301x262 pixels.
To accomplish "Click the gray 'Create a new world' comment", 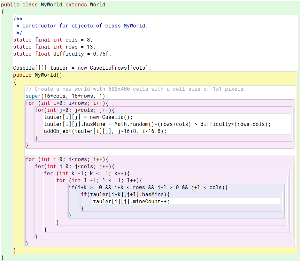I will click(x=136, y=89).
